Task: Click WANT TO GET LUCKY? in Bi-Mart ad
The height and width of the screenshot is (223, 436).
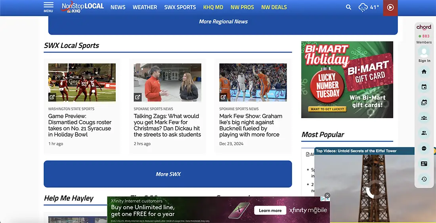Action: coord(327,109)
